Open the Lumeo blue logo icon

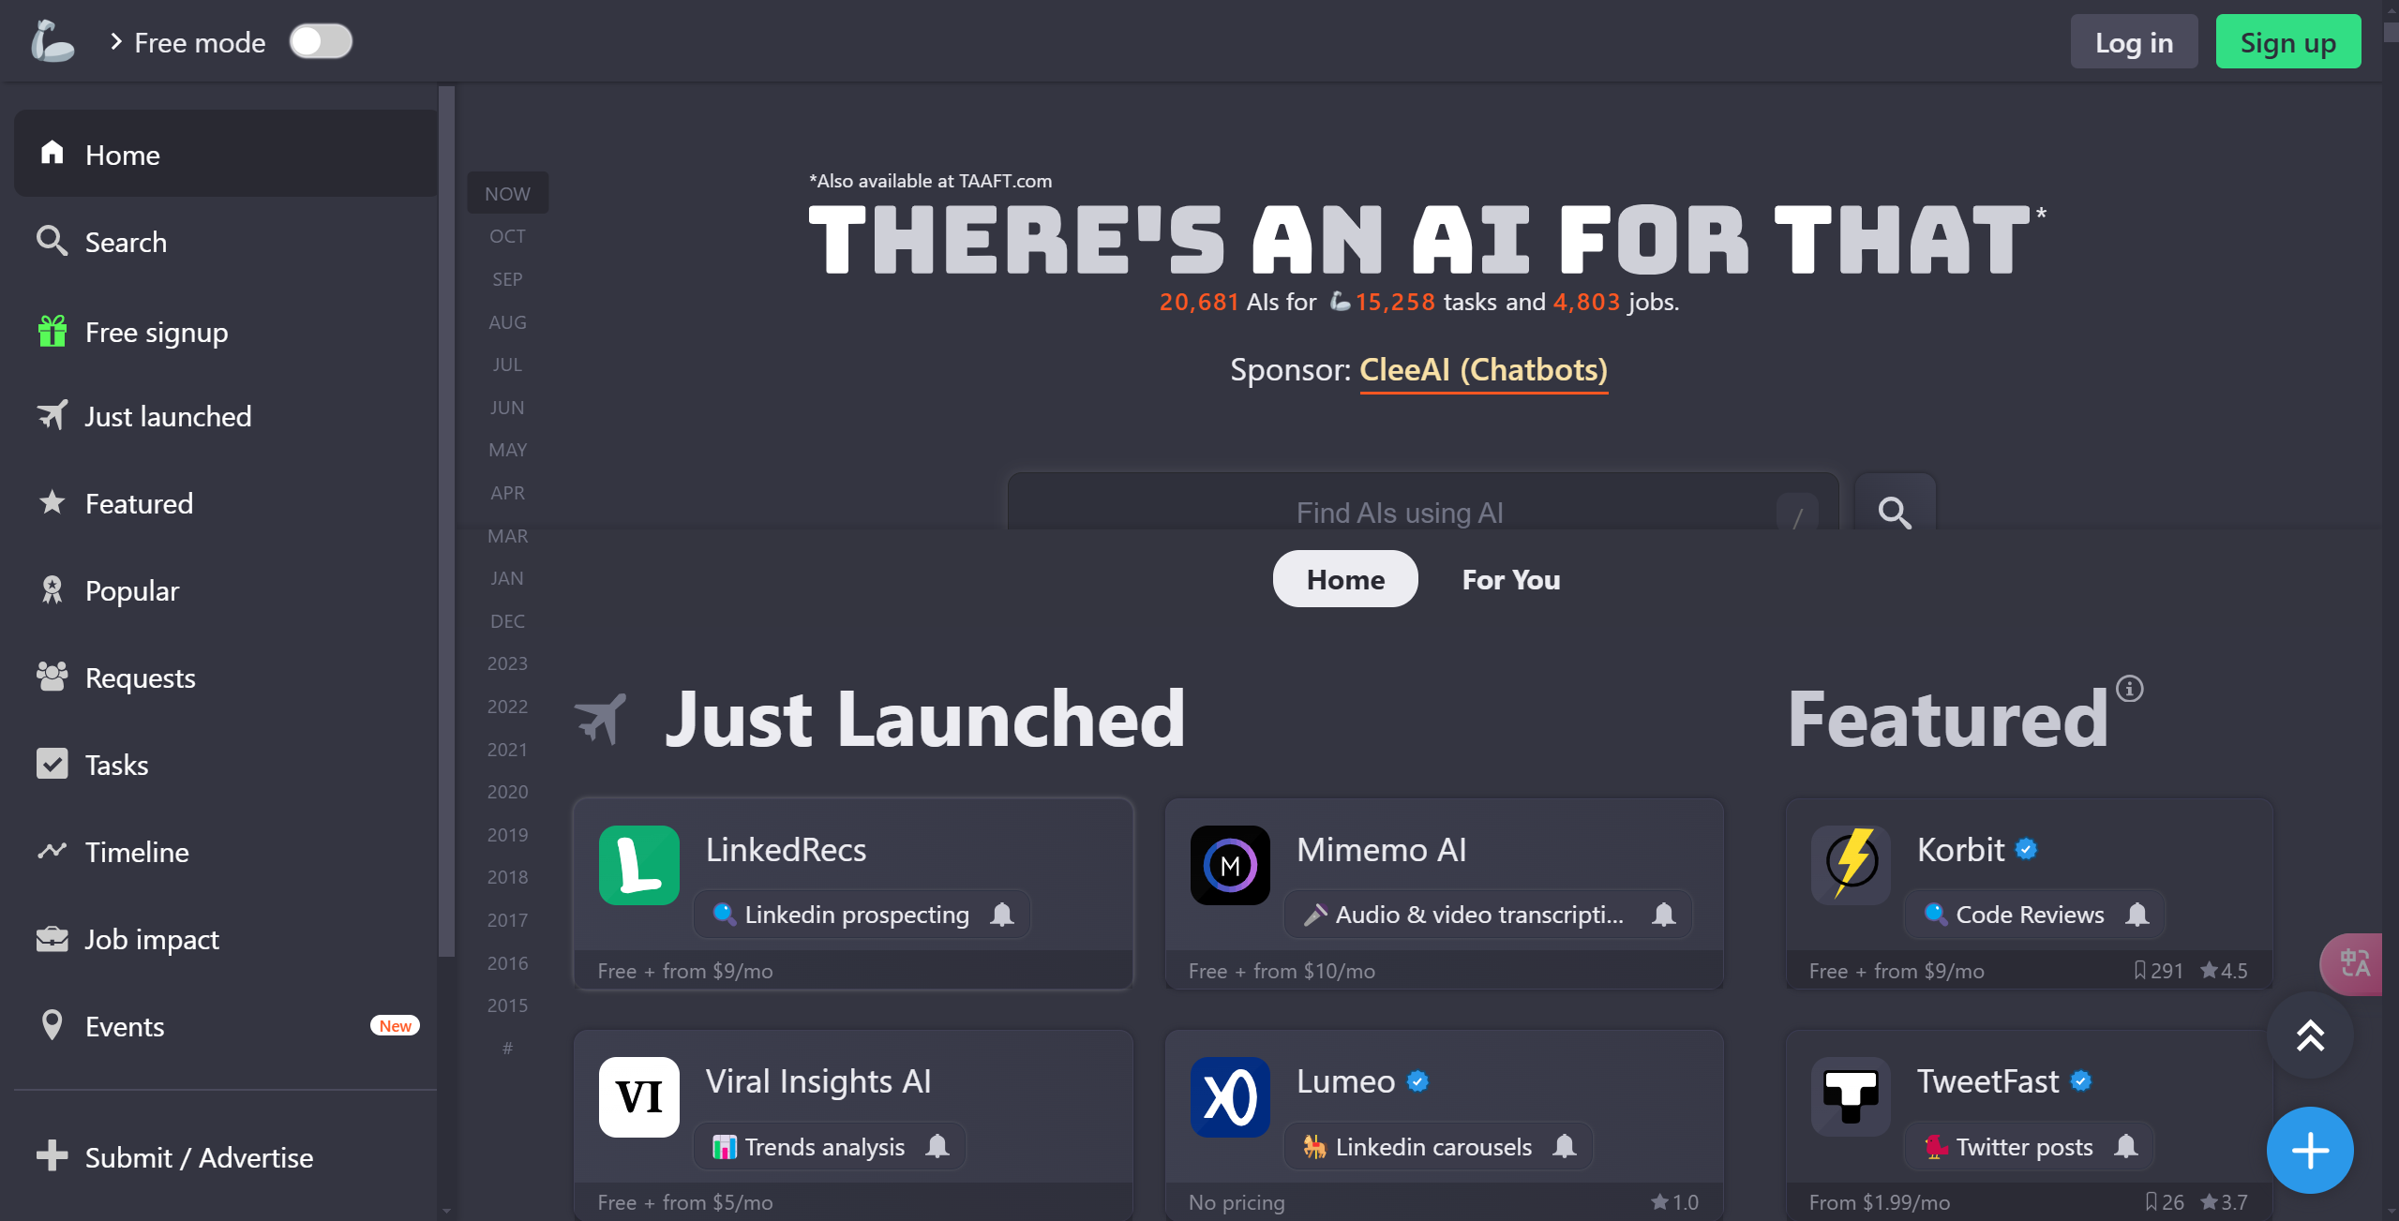(x=1230, y=1096)
